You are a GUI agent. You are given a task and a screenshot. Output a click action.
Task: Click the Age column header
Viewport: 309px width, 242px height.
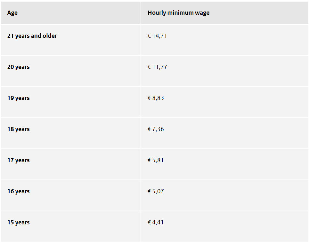[x=12, y=13]
